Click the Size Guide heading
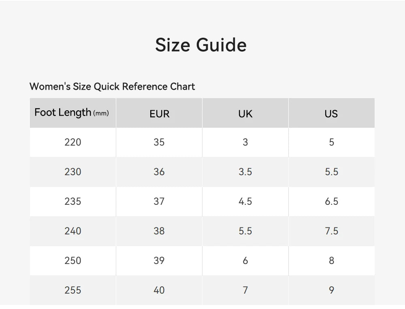Screen dimensions: 405x309 tap(201, 45)
